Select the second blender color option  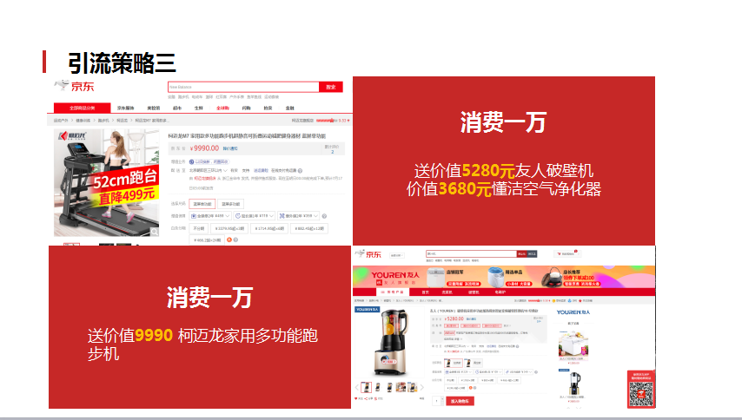(474, 364)
